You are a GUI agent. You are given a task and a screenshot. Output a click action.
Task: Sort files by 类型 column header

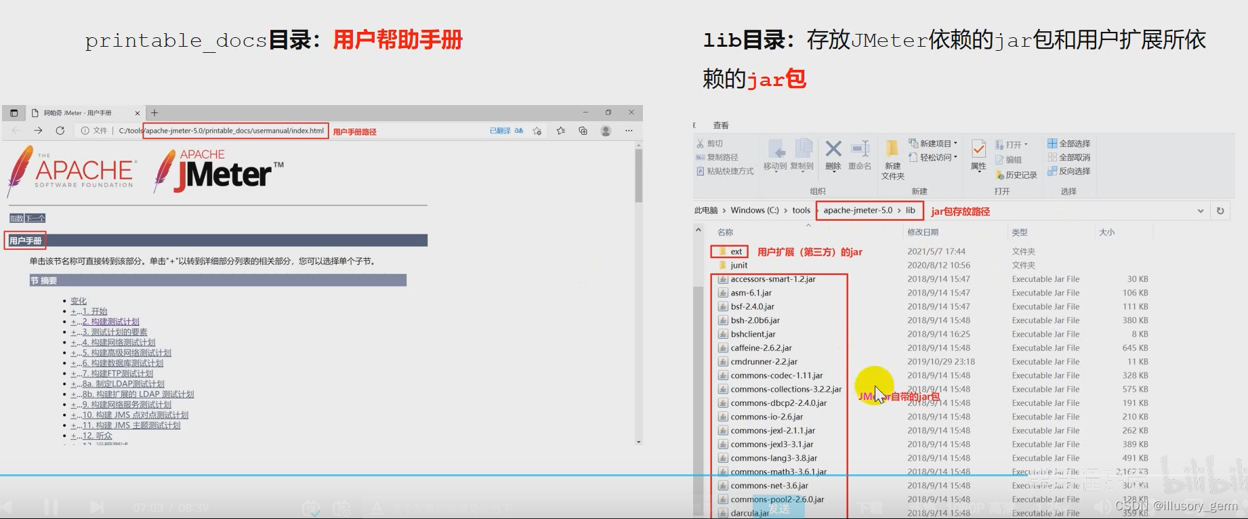[1020, 232]
